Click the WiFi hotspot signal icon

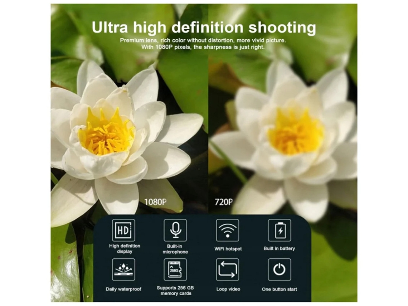(228, 230)
